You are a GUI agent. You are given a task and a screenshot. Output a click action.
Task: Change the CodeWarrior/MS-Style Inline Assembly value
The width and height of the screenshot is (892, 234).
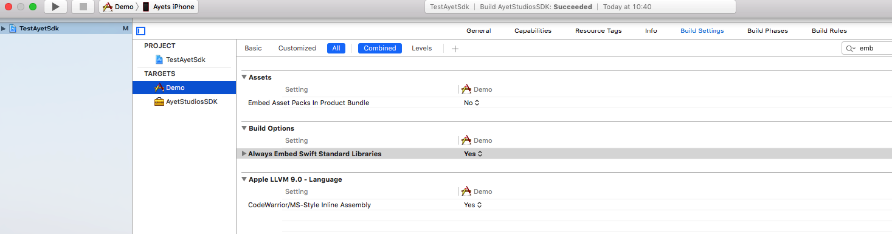(472, 205)
